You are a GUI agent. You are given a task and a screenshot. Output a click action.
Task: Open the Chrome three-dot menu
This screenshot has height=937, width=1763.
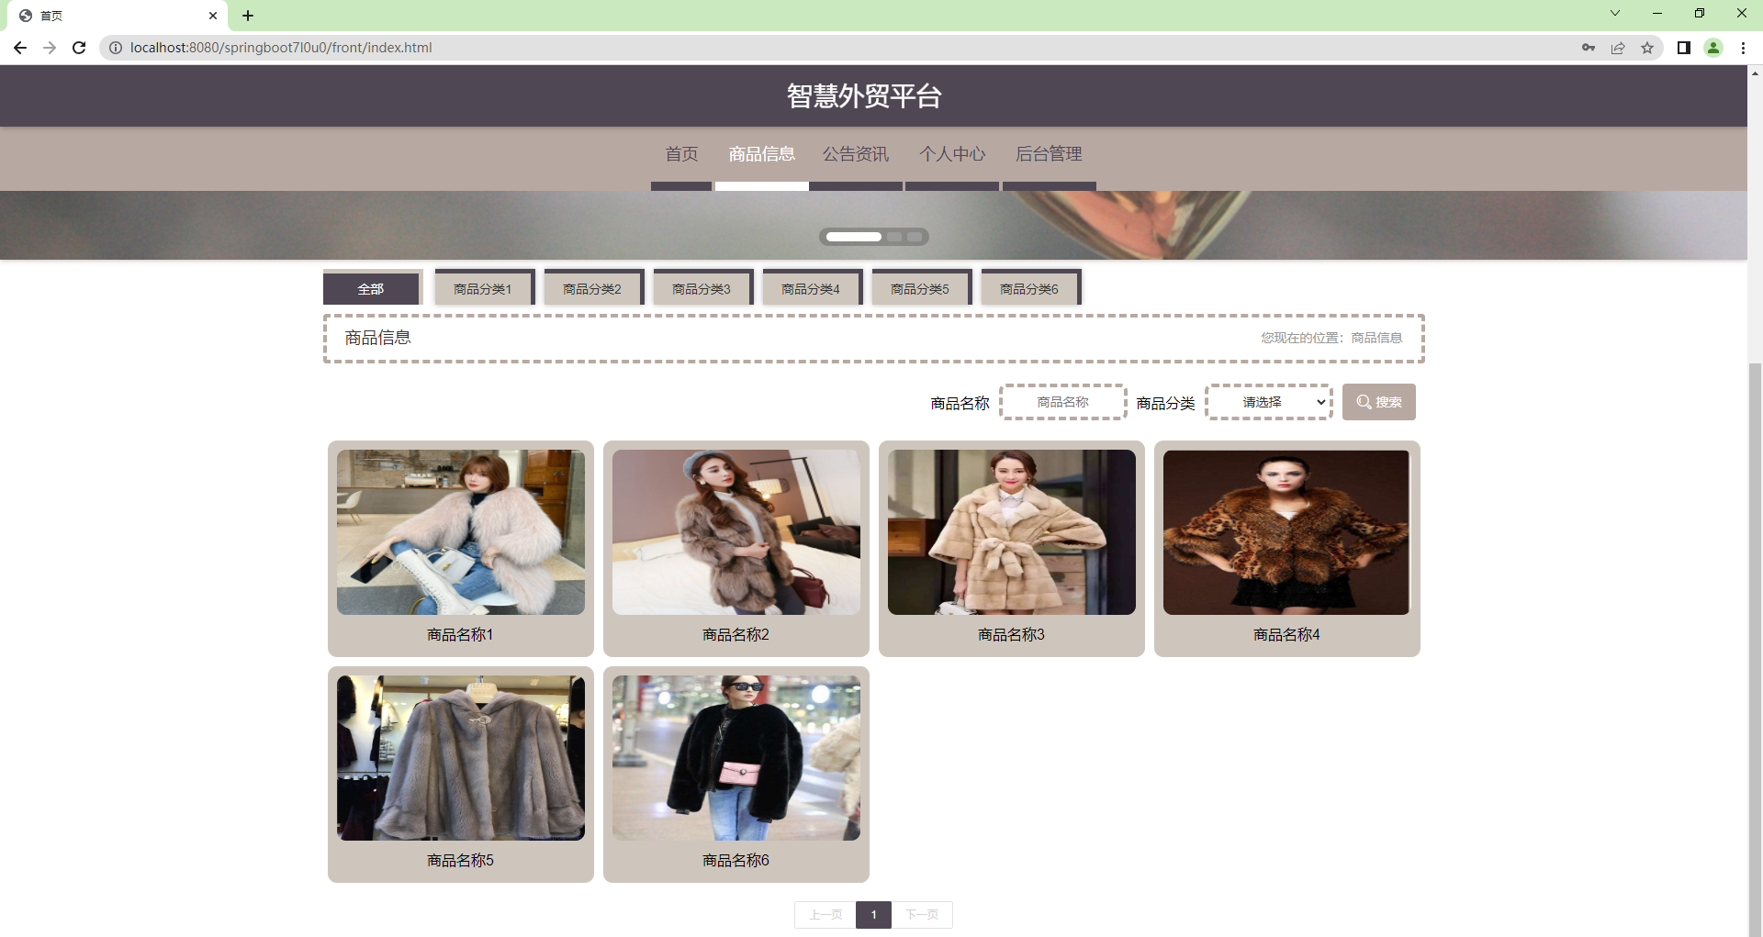pos(1743,48)
